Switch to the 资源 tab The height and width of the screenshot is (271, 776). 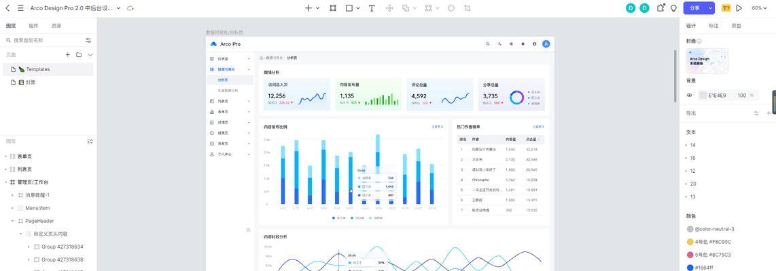tap(56, 26)
